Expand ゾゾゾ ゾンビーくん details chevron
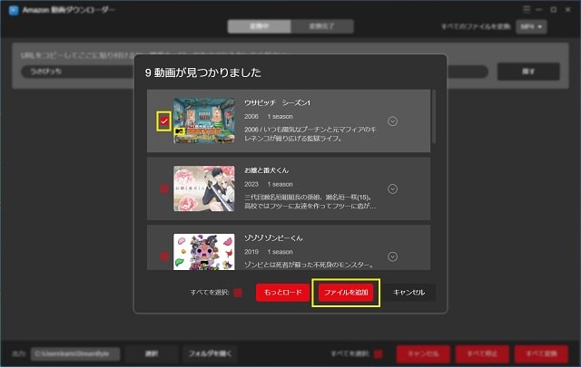 coord(392,256)
